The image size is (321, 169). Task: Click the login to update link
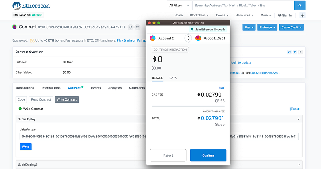point(241,62)
